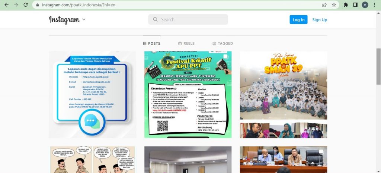Screen dimensions: 381x173
Task: Bookmark this page with the star icon
Action: click(334, 5)
